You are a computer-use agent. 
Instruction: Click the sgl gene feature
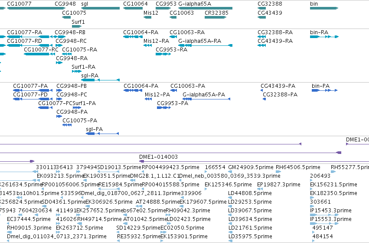point(100,8)
